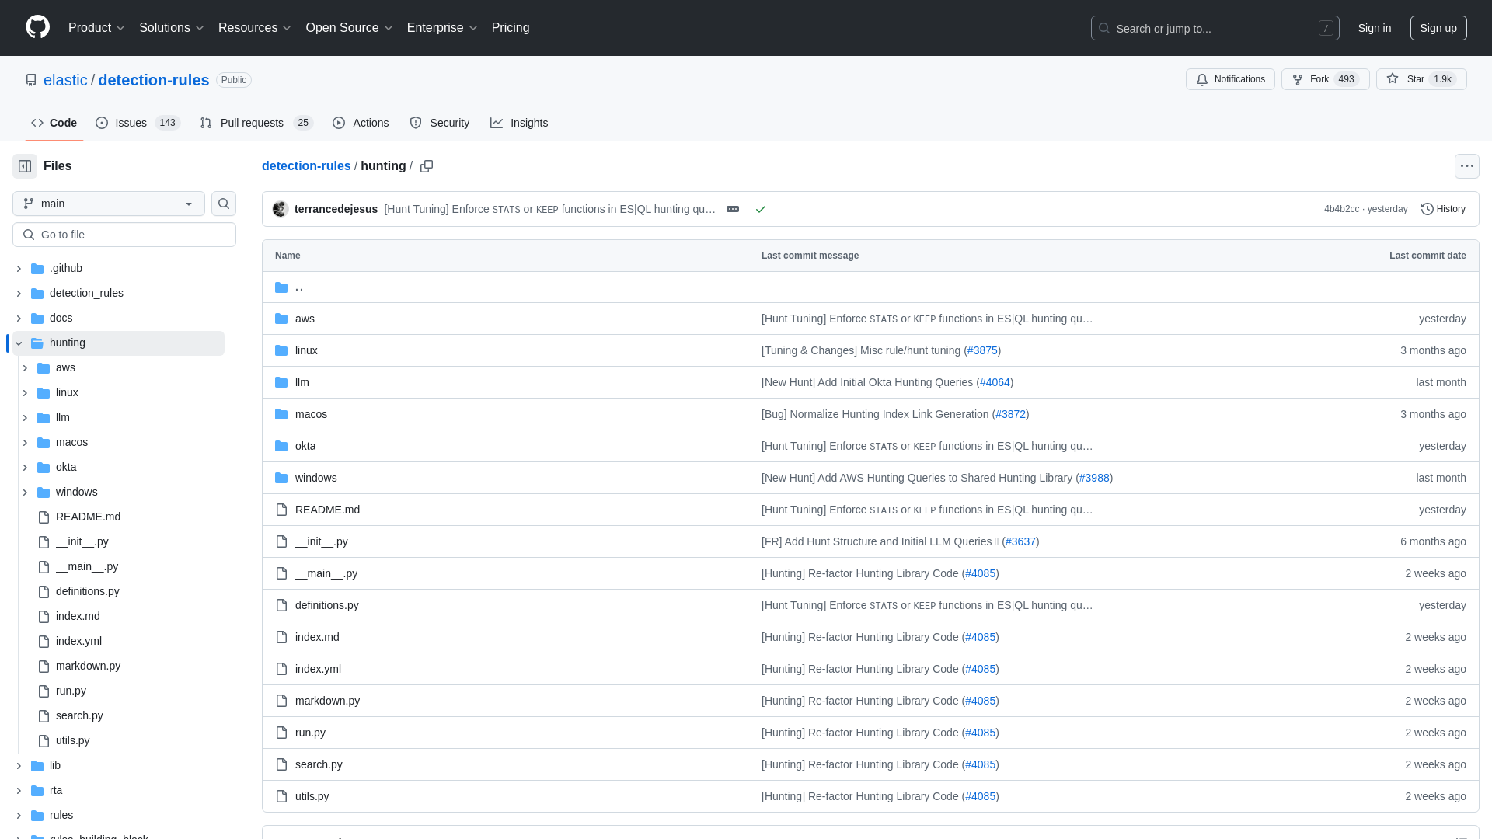Open the main branch selector
The height and width of the screenshot is (839, 1492).
109,204
